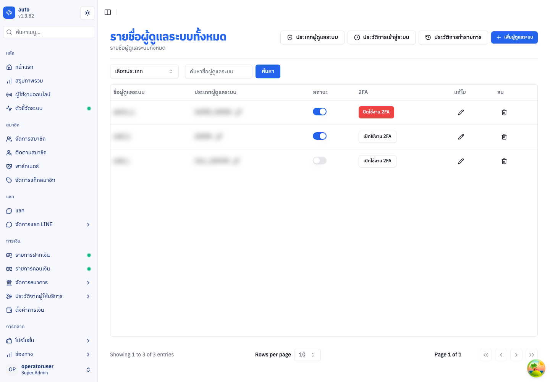The image size is (550, 382).
Task: Click the ประวัติการทำรายการ transaction history button
Action: [x=453, y=37]
